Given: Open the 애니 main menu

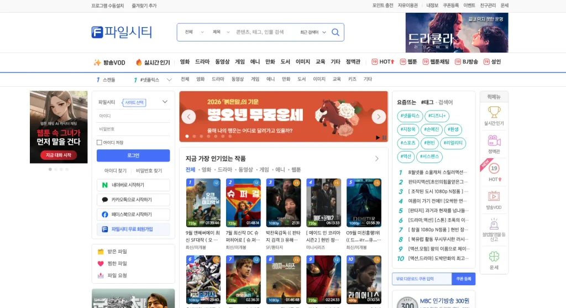Looking at the screenshot, I should (x=255, y=62).
